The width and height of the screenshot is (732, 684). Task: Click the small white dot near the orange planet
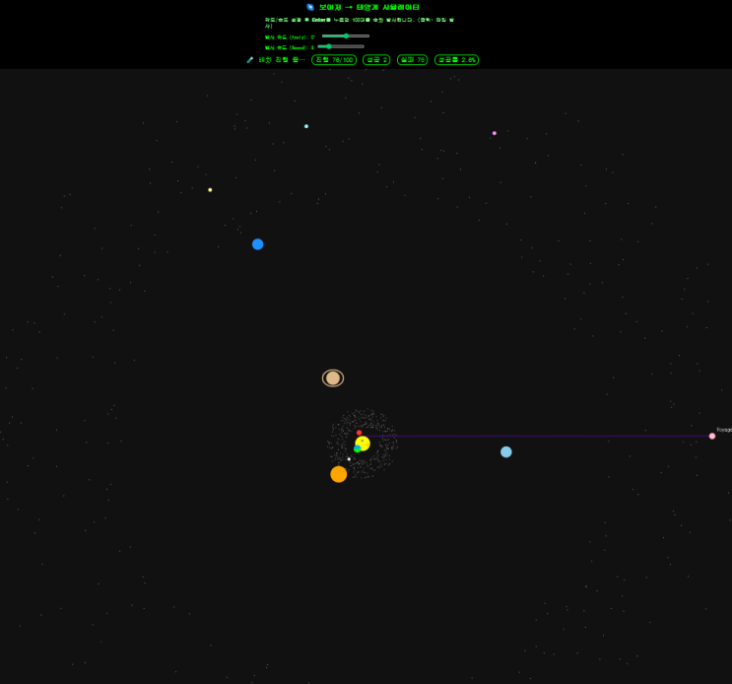[x=349, y=459]
